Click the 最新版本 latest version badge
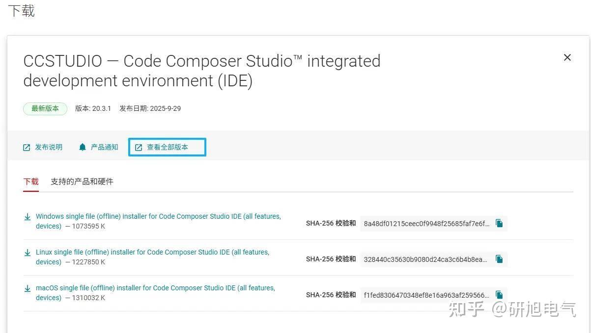 45,108
